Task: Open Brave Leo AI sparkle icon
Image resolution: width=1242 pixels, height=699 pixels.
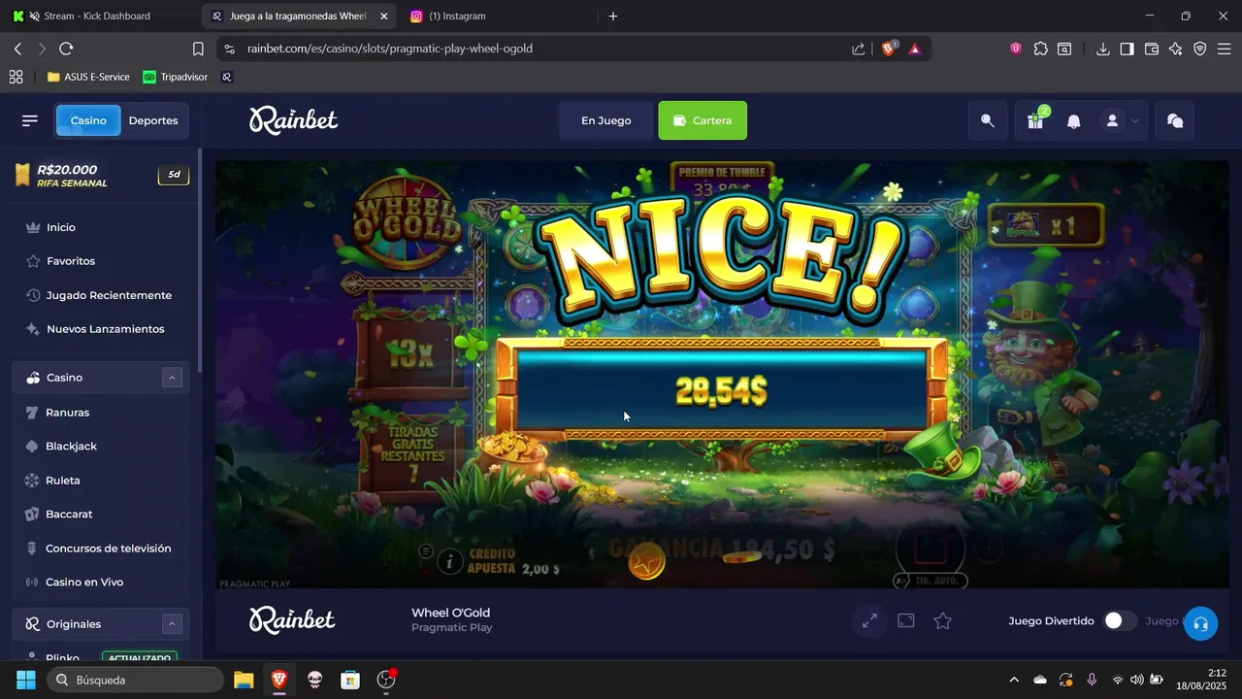Action: [1176, 49]
